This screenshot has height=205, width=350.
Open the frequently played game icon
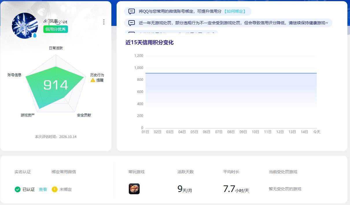coord(134,189)
